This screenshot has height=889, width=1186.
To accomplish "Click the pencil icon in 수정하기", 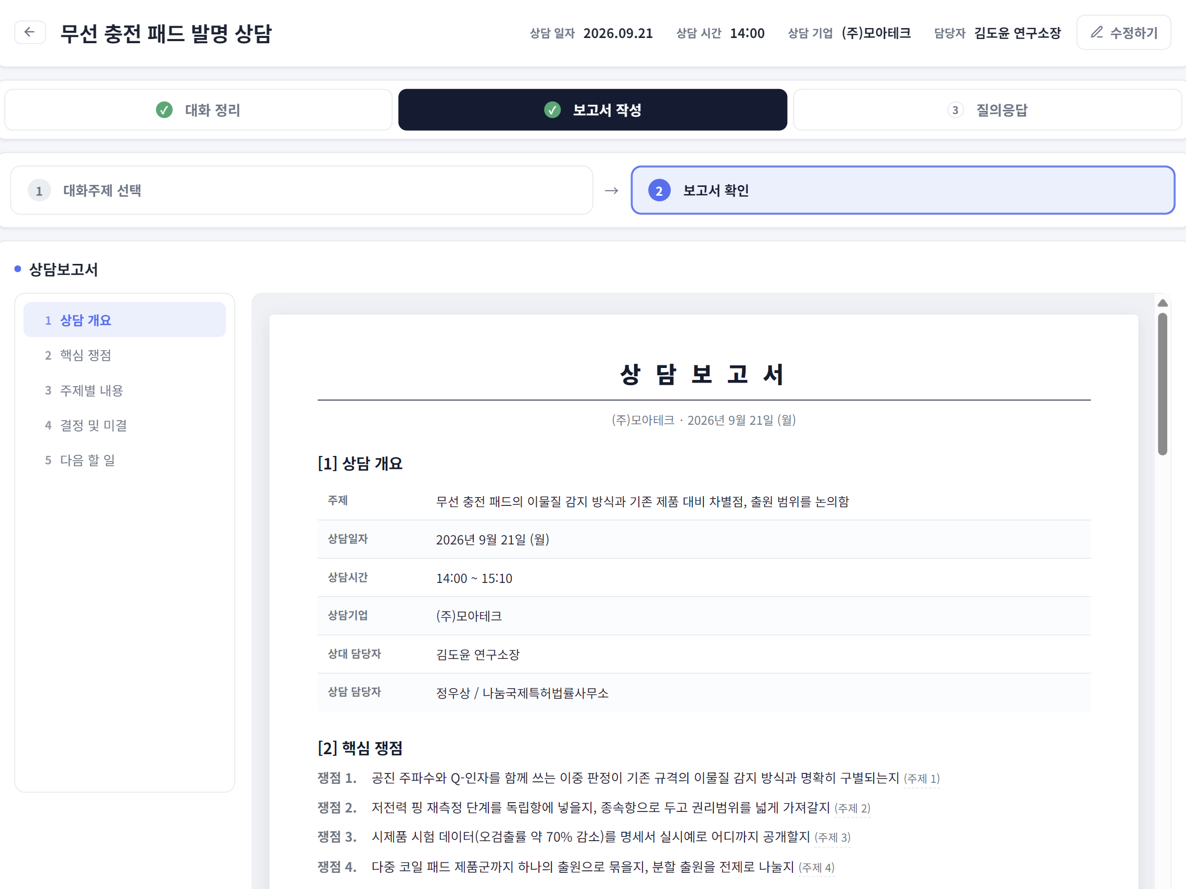I will (x=1096, y=32).
